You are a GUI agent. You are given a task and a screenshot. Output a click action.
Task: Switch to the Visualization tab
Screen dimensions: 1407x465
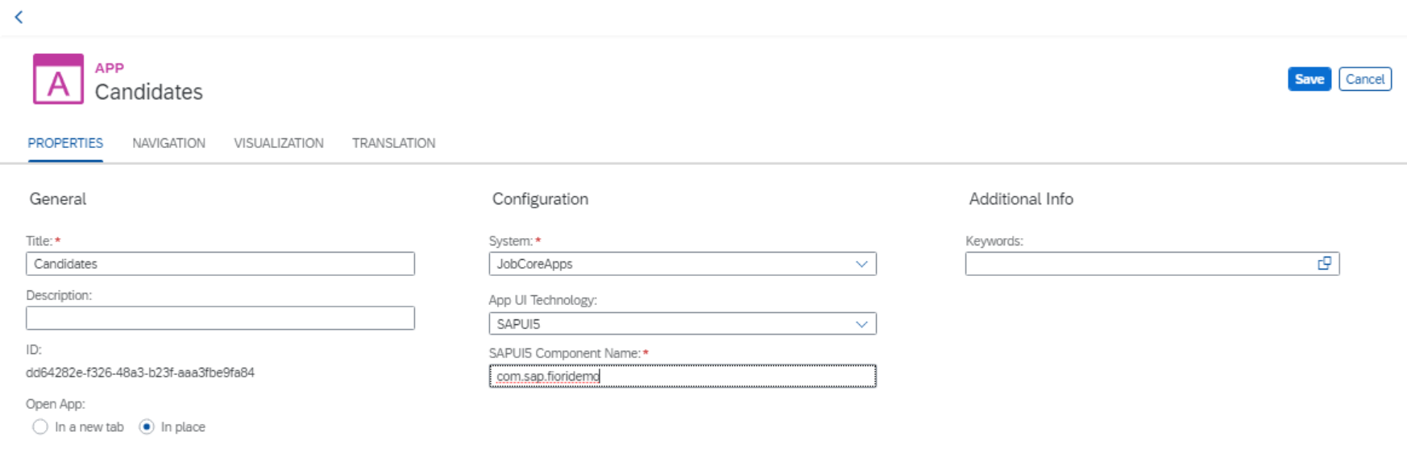click(x=279, y=143)
